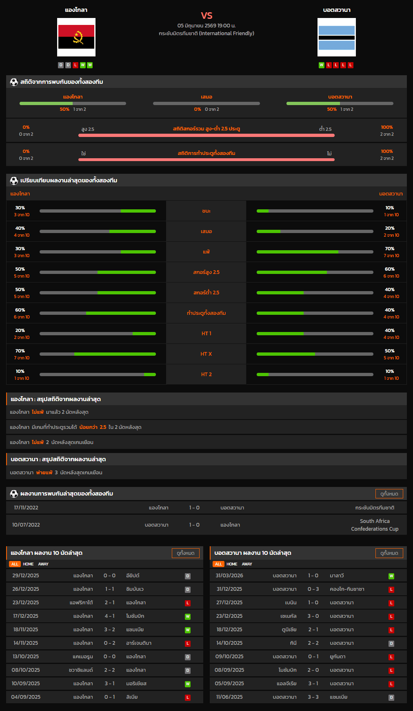Click the แองโกลา team name above its flag
The height and width of the screenshot is (711, 413).
[76, 10]
